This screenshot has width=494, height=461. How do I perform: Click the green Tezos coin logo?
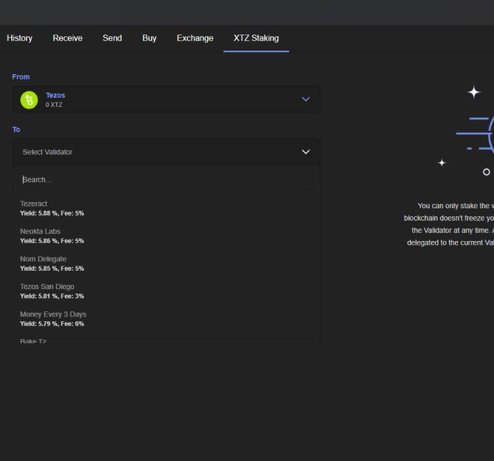pos(29,99)
